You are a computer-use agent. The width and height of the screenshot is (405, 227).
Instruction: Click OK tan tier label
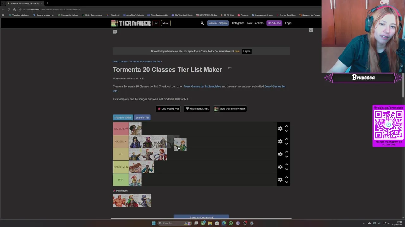tap(121, 154)
